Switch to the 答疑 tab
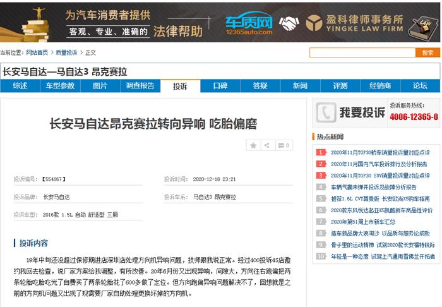The width and height of the screenshot is (442, 307). coord(260,86)
